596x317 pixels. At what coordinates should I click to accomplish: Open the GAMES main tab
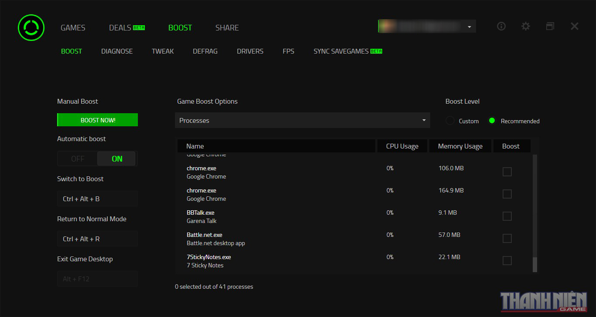[x=73, y=27]
